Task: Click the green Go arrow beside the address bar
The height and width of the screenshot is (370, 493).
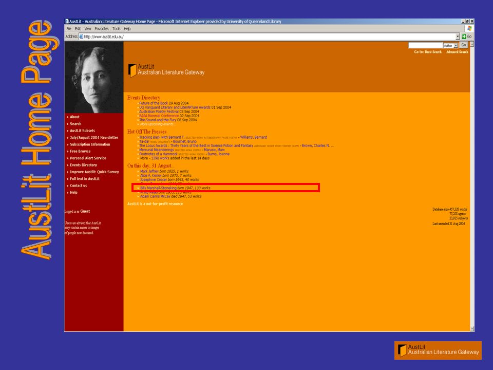Action: [464, 36]
